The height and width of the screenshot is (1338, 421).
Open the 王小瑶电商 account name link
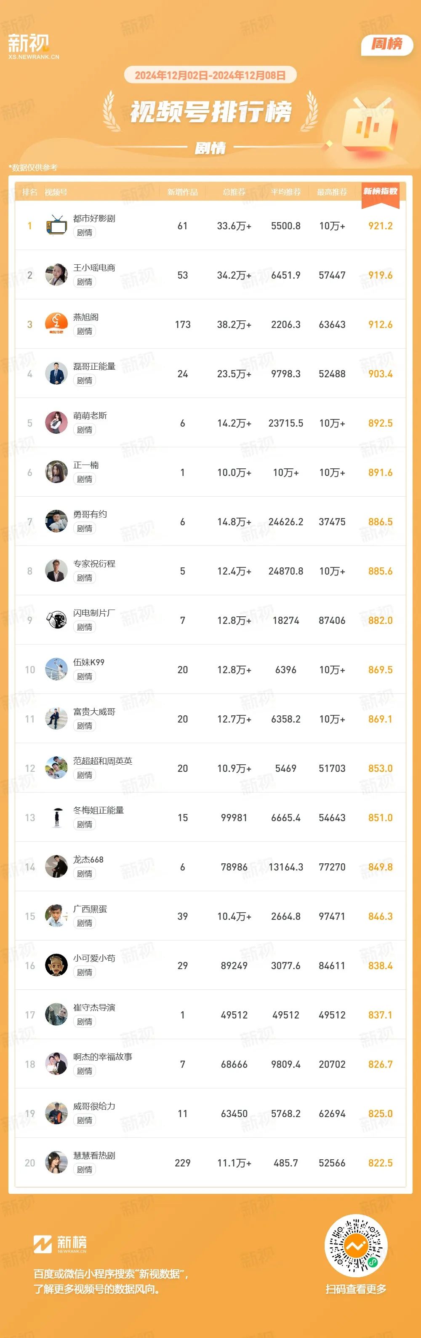pos(94,268)
